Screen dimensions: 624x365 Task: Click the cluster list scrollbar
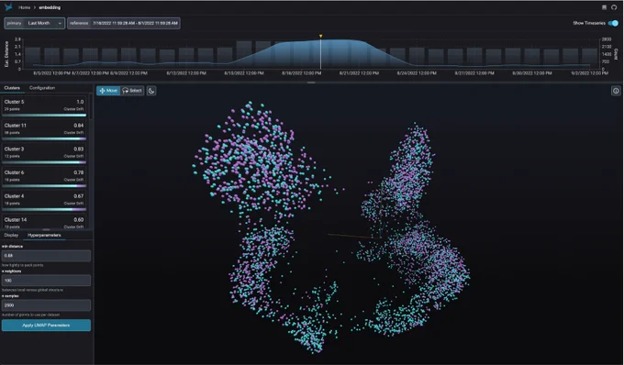click(x=91, y=107)
